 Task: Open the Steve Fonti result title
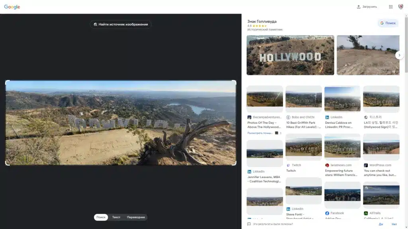300,216
